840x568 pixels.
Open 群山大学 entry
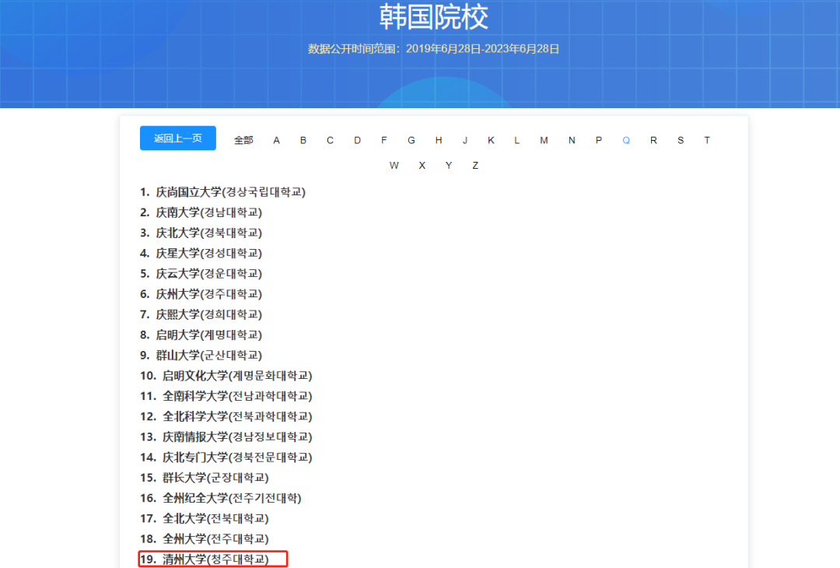click(210, 355)
